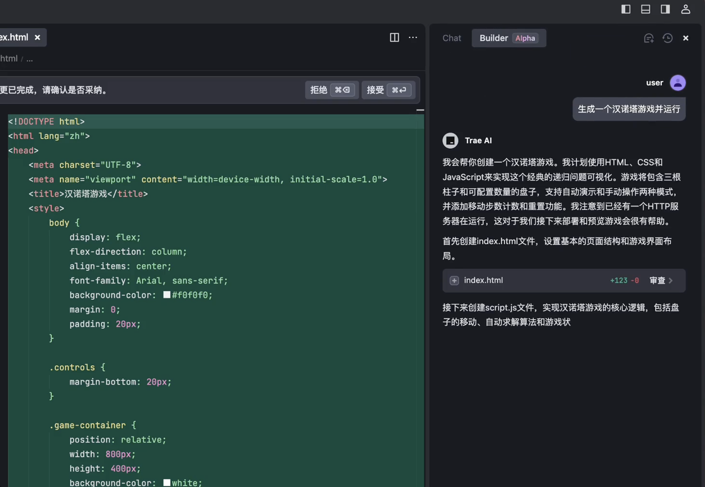Image resolution: width=705 pixels, height=487 pixels.
Task: Open the chat history clock icon
Action: click(x=667, y=38)
